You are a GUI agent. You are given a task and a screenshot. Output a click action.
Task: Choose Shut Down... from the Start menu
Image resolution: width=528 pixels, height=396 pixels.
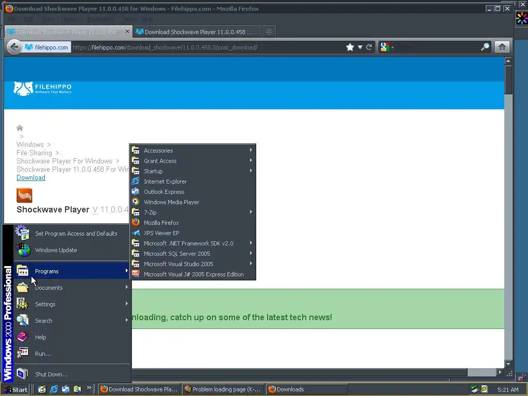point(72,374)
